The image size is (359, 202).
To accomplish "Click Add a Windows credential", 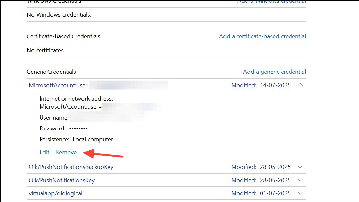I will [x=271, y=2].
